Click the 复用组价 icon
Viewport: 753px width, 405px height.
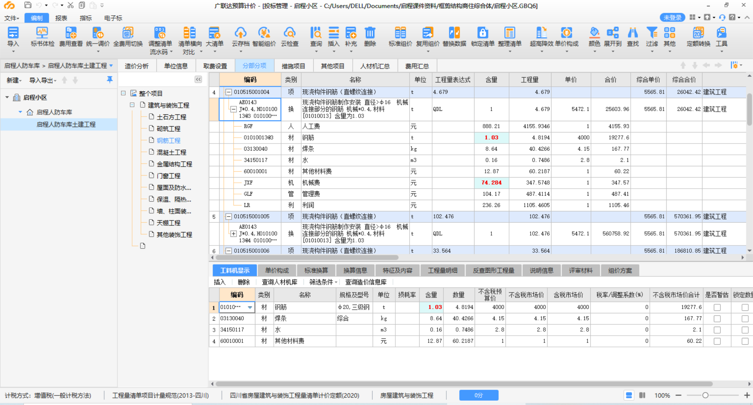427,33
